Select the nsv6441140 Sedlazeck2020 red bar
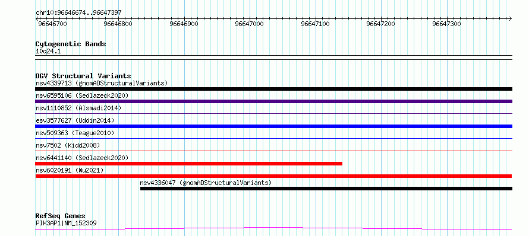Image resolution: width=529 pixels, height=236 pixels. pos(188,164)
